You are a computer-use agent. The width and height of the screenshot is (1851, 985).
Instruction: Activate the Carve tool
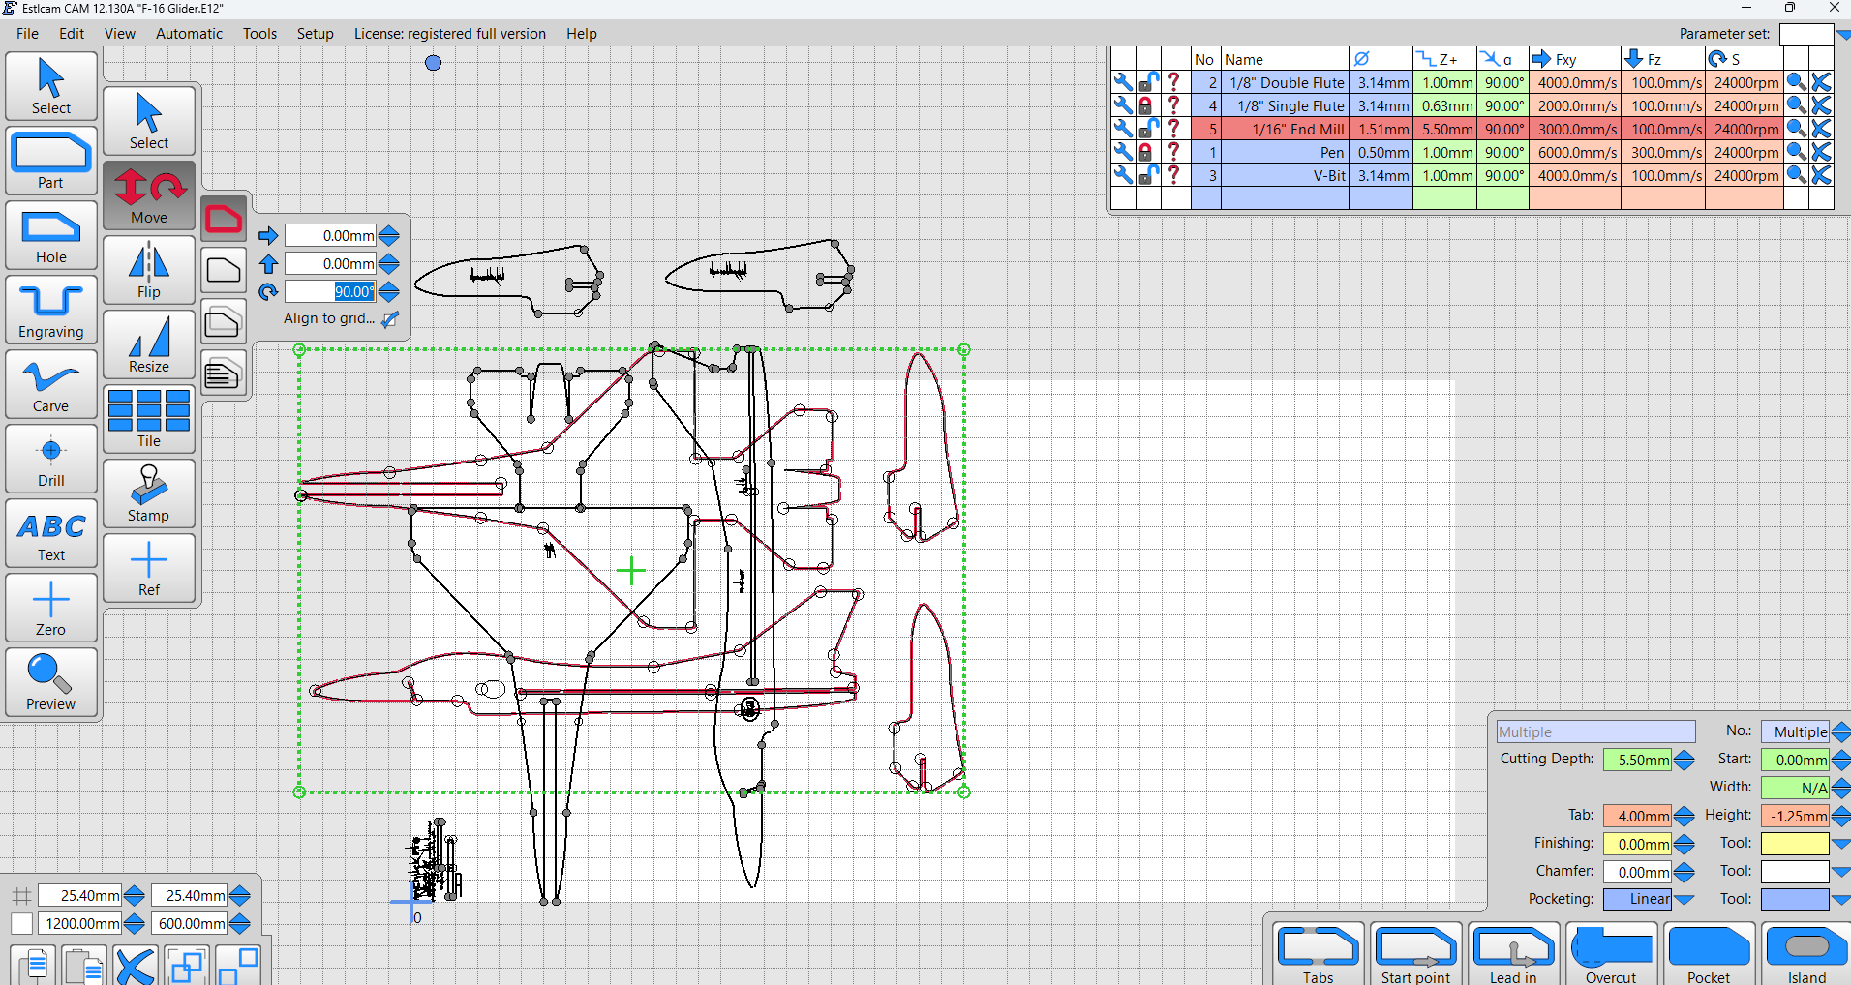click(51, 384)
